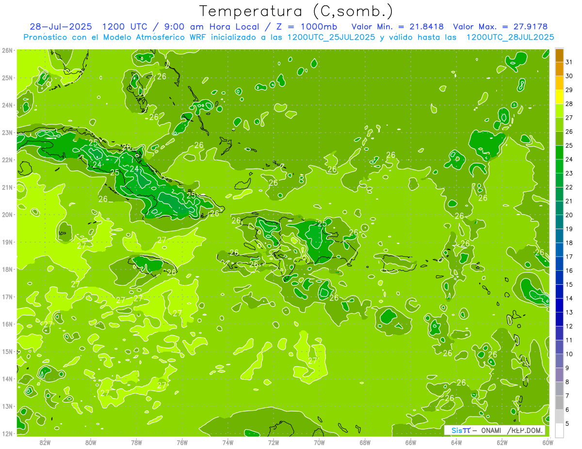Click the "Valor Max. = 27.9178" value

click(501, 27)
